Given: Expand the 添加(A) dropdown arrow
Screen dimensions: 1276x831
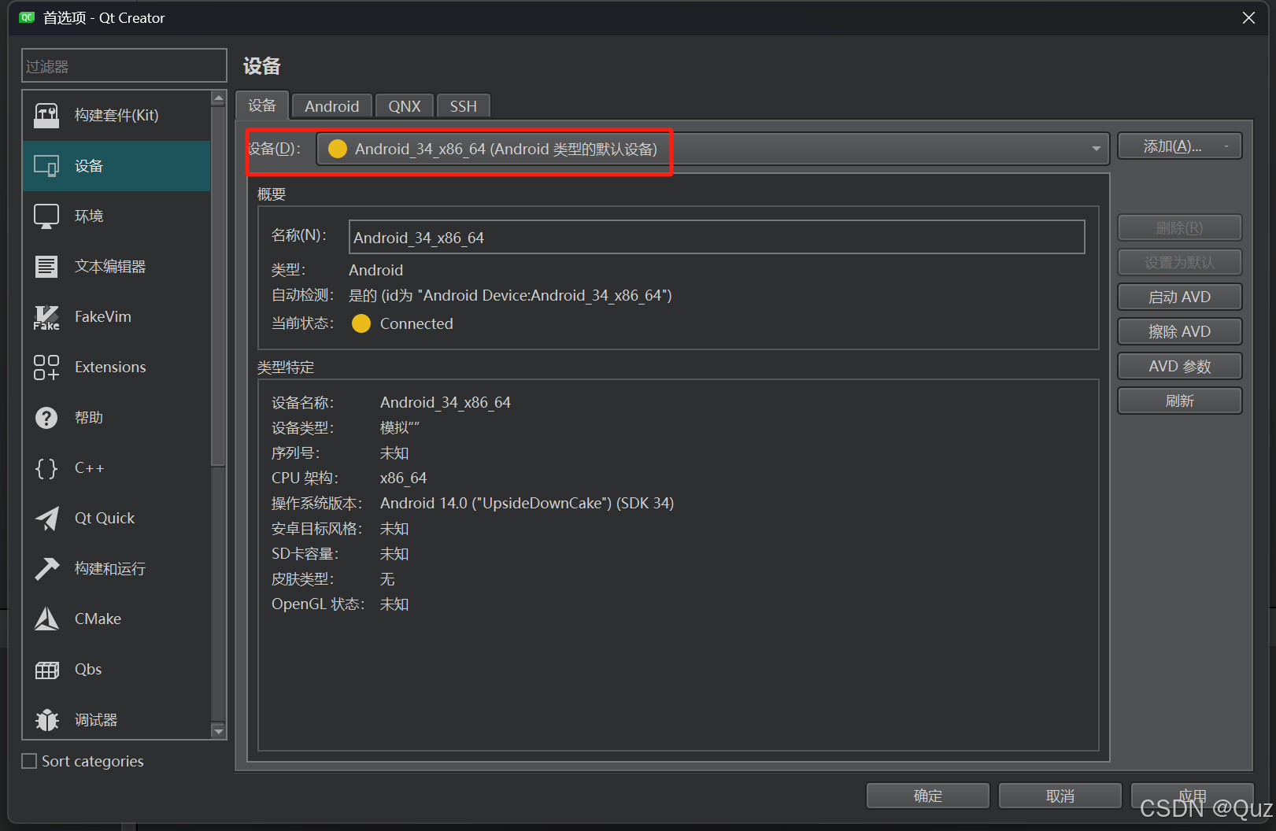Looking at the screenshot, I should (1226, 146).
